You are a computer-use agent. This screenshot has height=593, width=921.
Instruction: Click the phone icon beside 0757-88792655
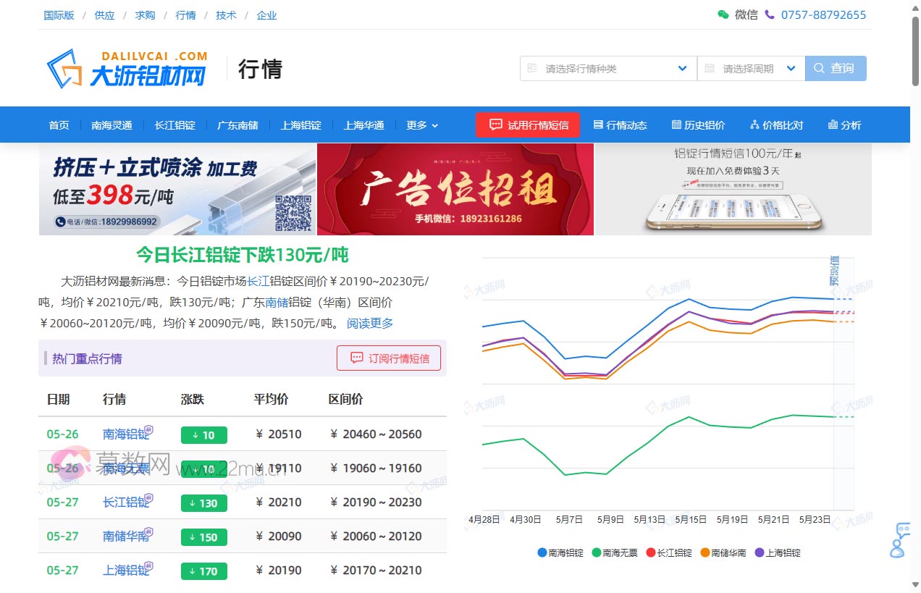tap(770, 14)
